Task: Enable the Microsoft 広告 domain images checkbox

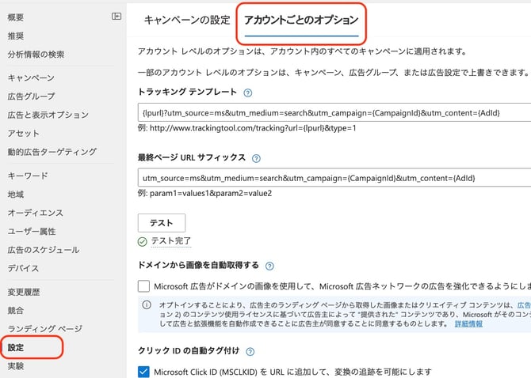Action: pos(143,285)
